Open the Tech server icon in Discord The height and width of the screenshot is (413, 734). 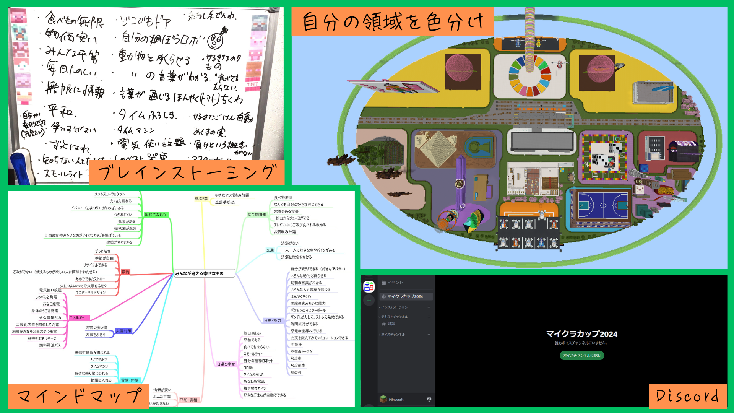click(369, 286)
